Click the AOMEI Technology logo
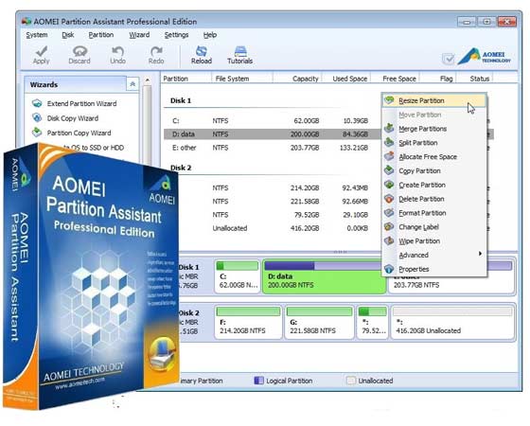This screenshot has width=530, height=426. (485, 57)
